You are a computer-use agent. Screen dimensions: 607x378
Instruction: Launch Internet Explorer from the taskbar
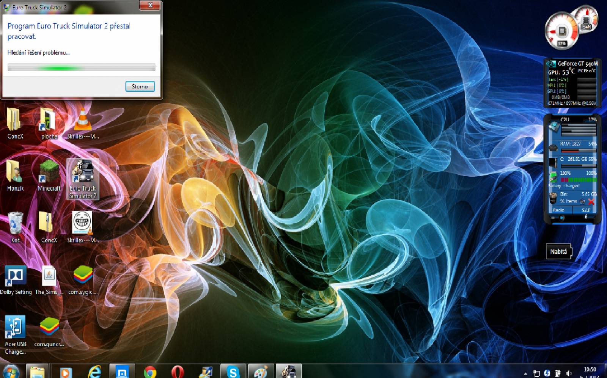94,372
